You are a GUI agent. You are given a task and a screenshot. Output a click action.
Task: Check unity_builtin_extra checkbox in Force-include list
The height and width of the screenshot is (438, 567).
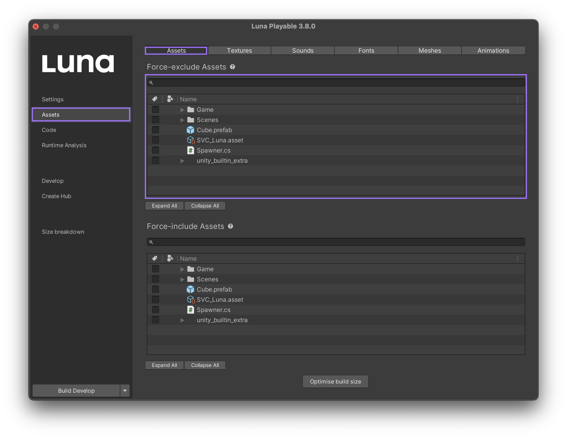[x=156, y=320]
